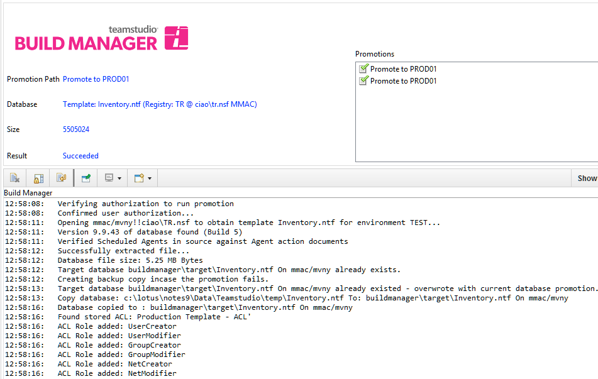Select the 'Verified Scheduled Agents' log line
The image size is (598, 379).
[203, 241]
